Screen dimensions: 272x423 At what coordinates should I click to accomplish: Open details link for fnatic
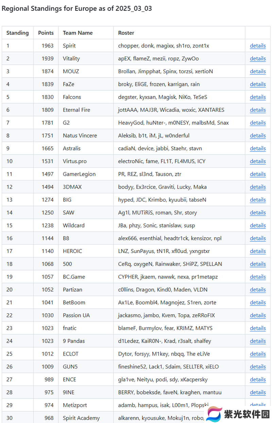[x=258, y=328]
